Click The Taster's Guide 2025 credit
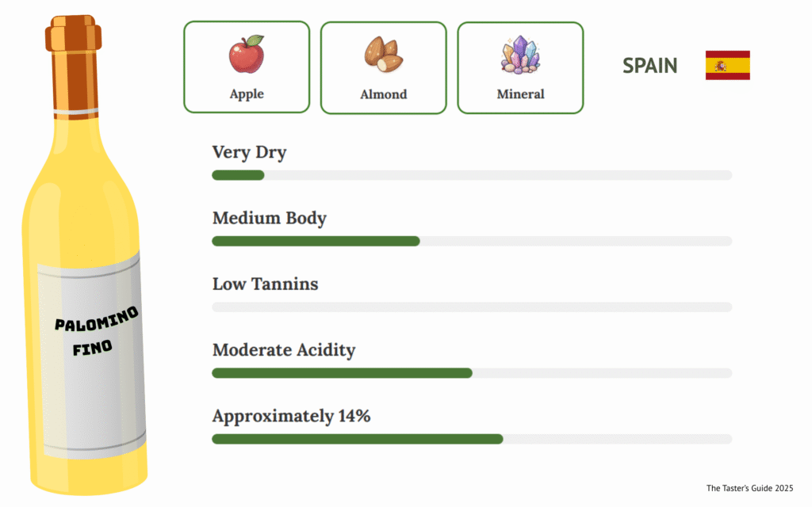 tap(749, 489)
